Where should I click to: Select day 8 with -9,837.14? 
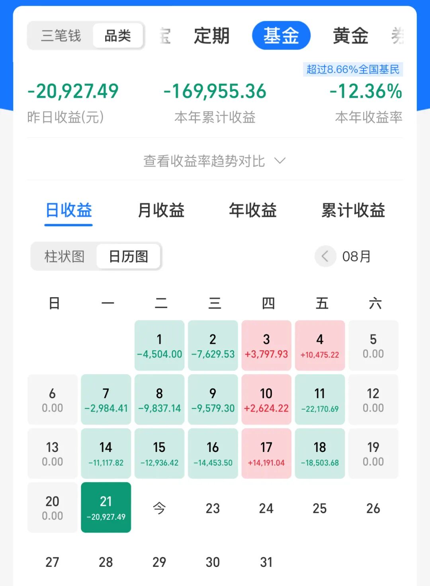click(159, 399)
